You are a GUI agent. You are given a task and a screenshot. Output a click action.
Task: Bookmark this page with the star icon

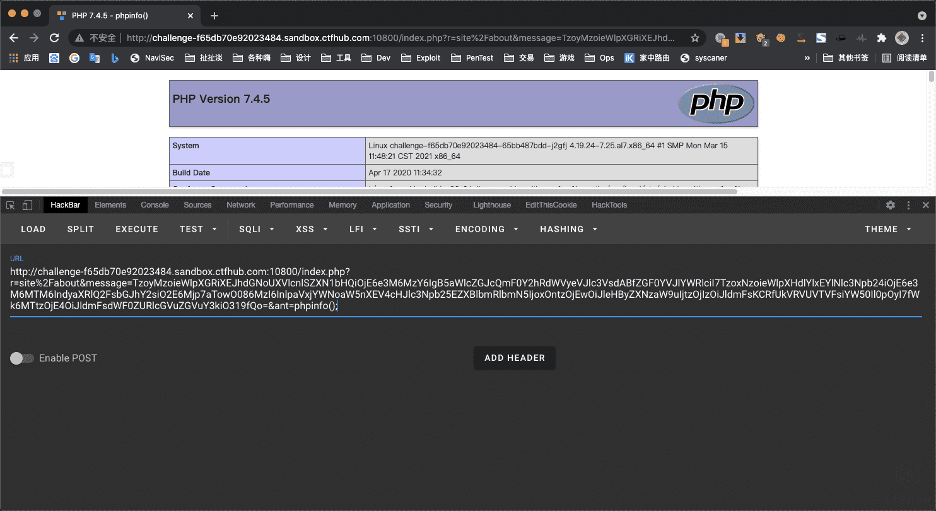pos(695,38)
